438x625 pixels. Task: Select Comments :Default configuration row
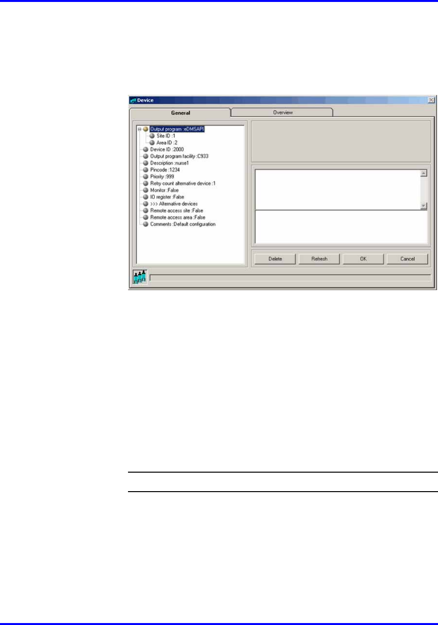tap(182, 224)
